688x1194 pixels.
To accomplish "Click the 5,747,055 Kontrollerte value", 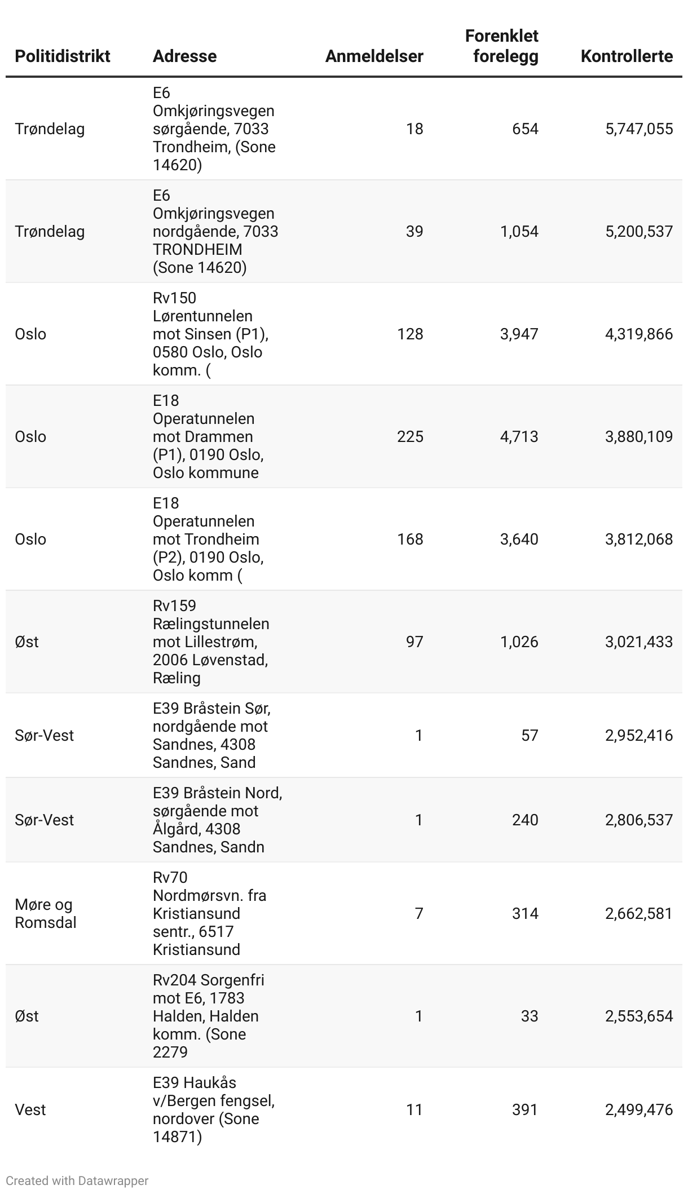I will click(x=639, y=129).
